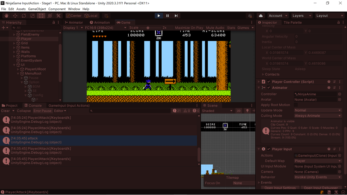Image resolution: width=347 pixels, height=195 pixels.
Task: Switch to the Animation tab
Action: (100, 23)
